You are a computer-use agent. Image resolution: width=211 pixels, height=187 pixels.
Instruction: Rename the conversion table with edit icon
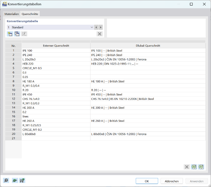[24, 34]
